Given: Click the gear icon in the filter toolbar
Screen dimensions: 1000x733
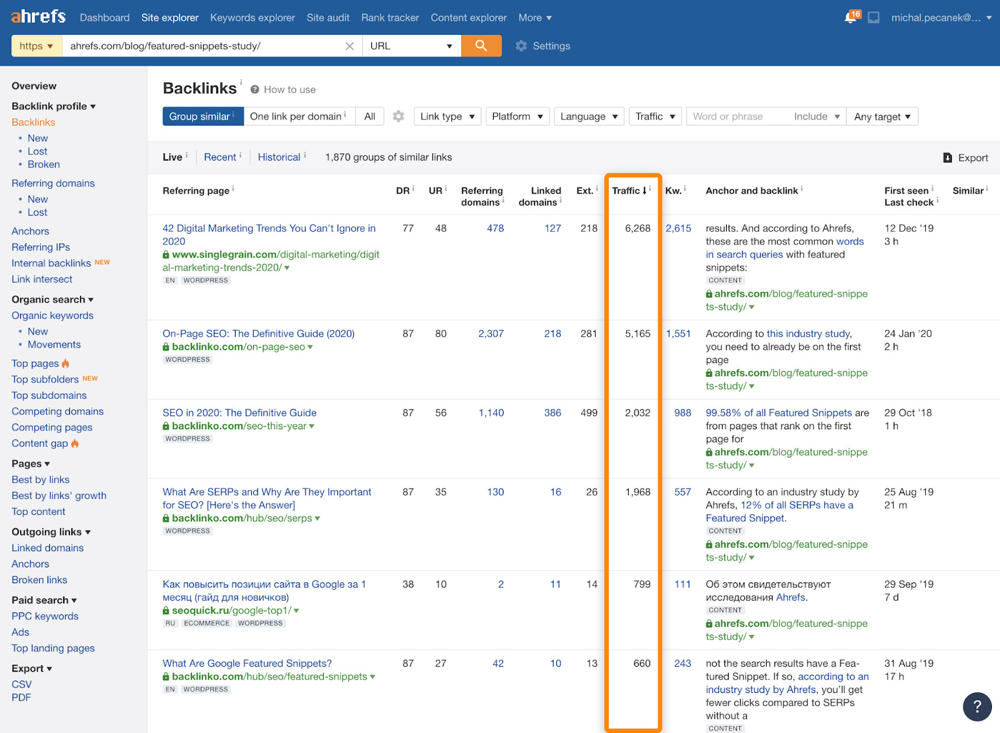Looking at the screenshot, I should click(x=398, y=116).
